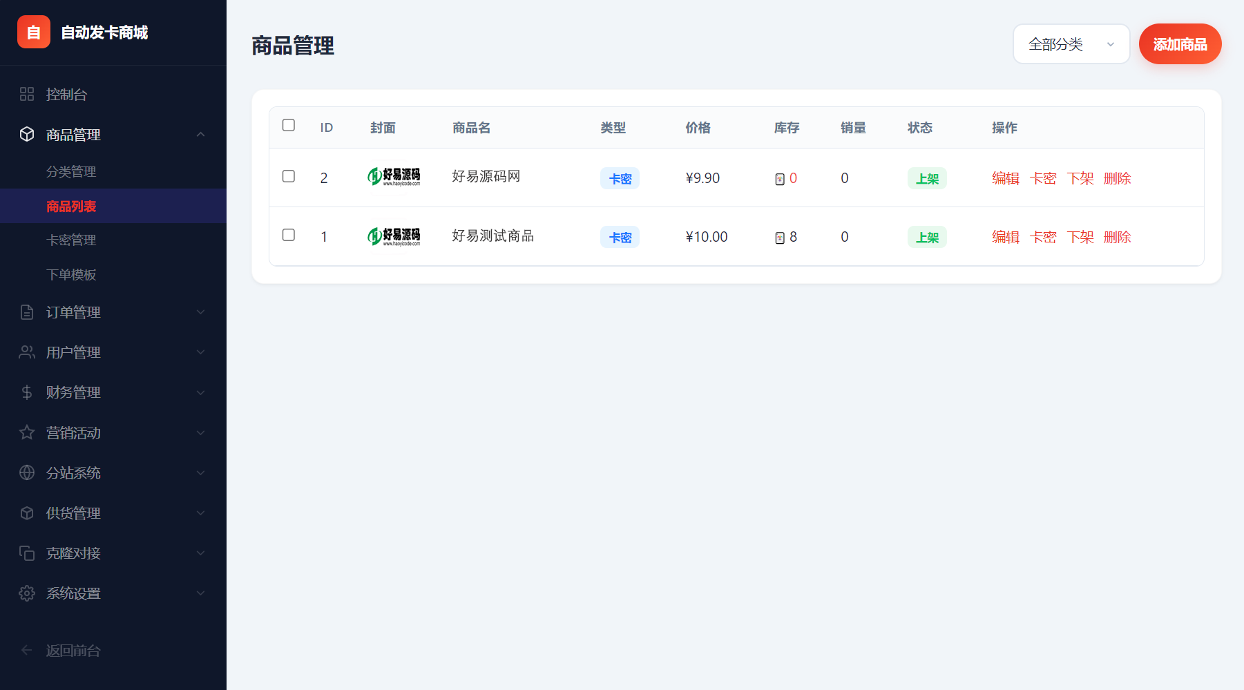Select the 财务管理 dollar icon

27,392
